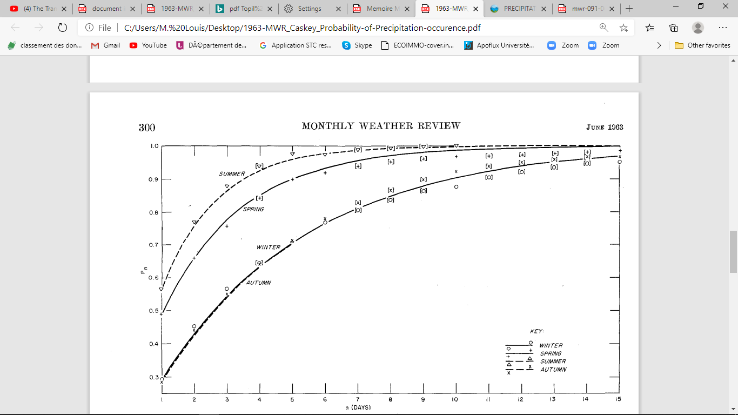The image size is (738, 415).
Task: Go back to previous page
Action: pyautogui.click(x=15, y=28)
